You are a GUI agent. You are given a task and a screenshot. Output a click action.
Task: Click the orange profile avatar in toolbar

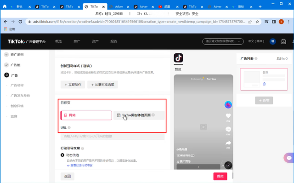tap(281, 22)
